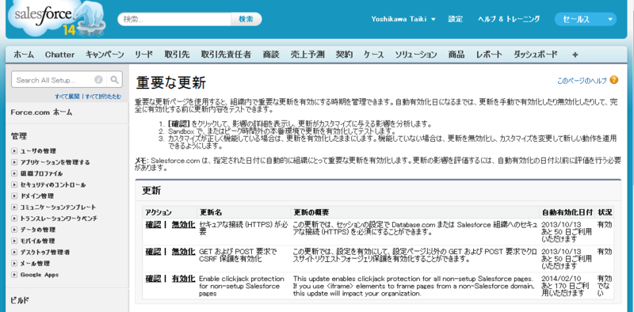634x312 pixels.
Task: Expand セキュリティのコントロール node
Action: click(14, 185)
